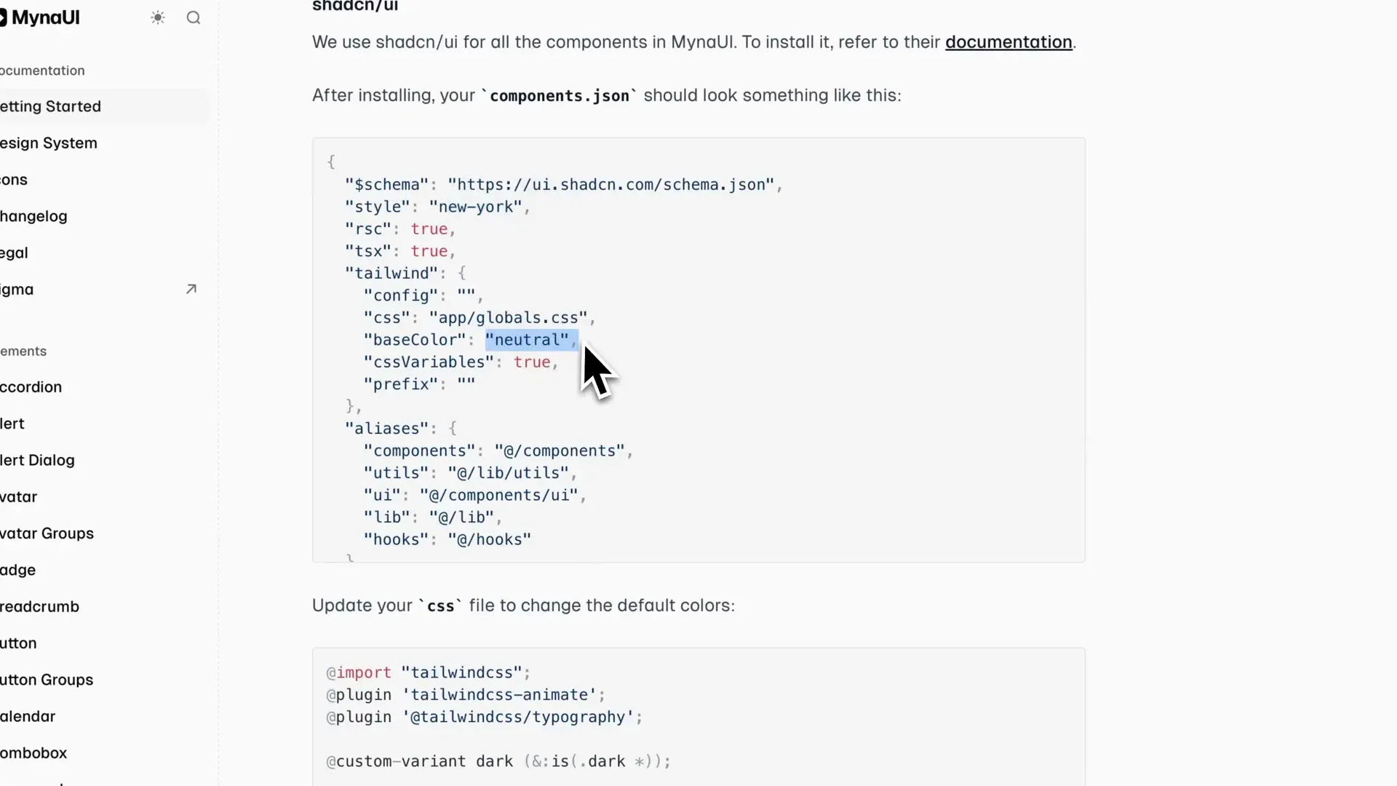The image size is (1397, 786).
Task: Open the Accordion component page
Action: (x=31, y=387)
